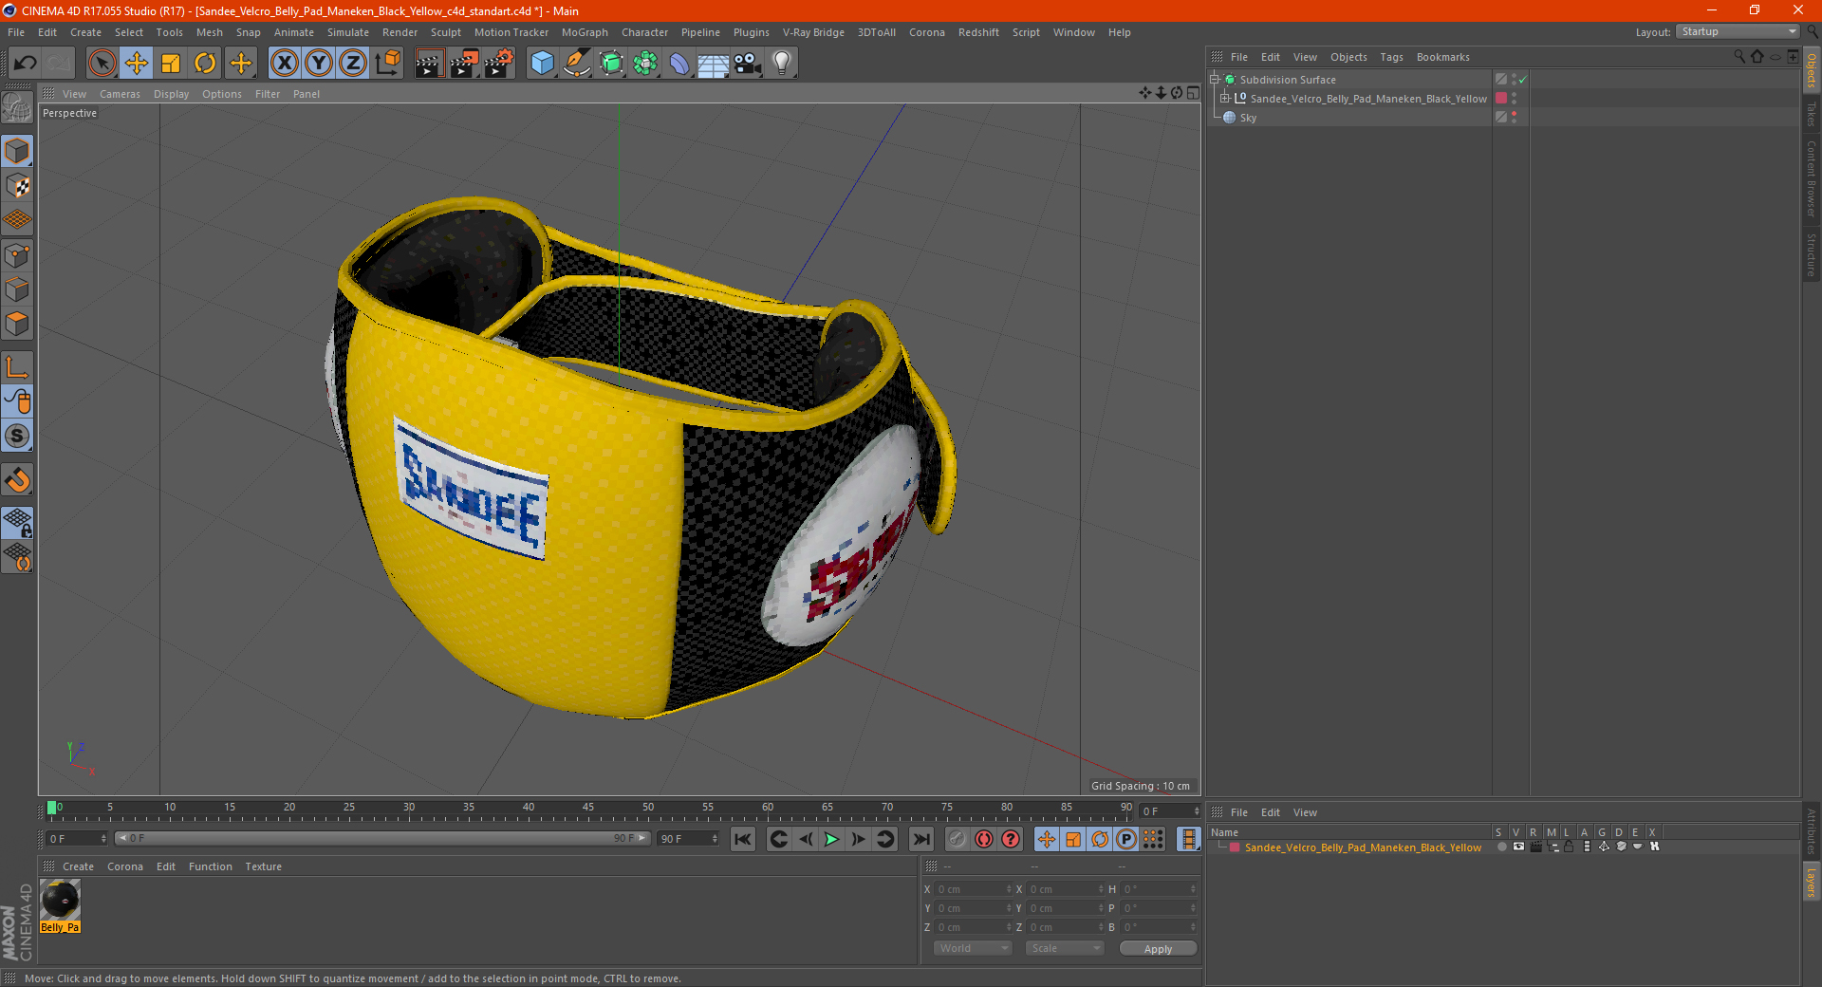Add a Cube primitive object

coord(542,64)
